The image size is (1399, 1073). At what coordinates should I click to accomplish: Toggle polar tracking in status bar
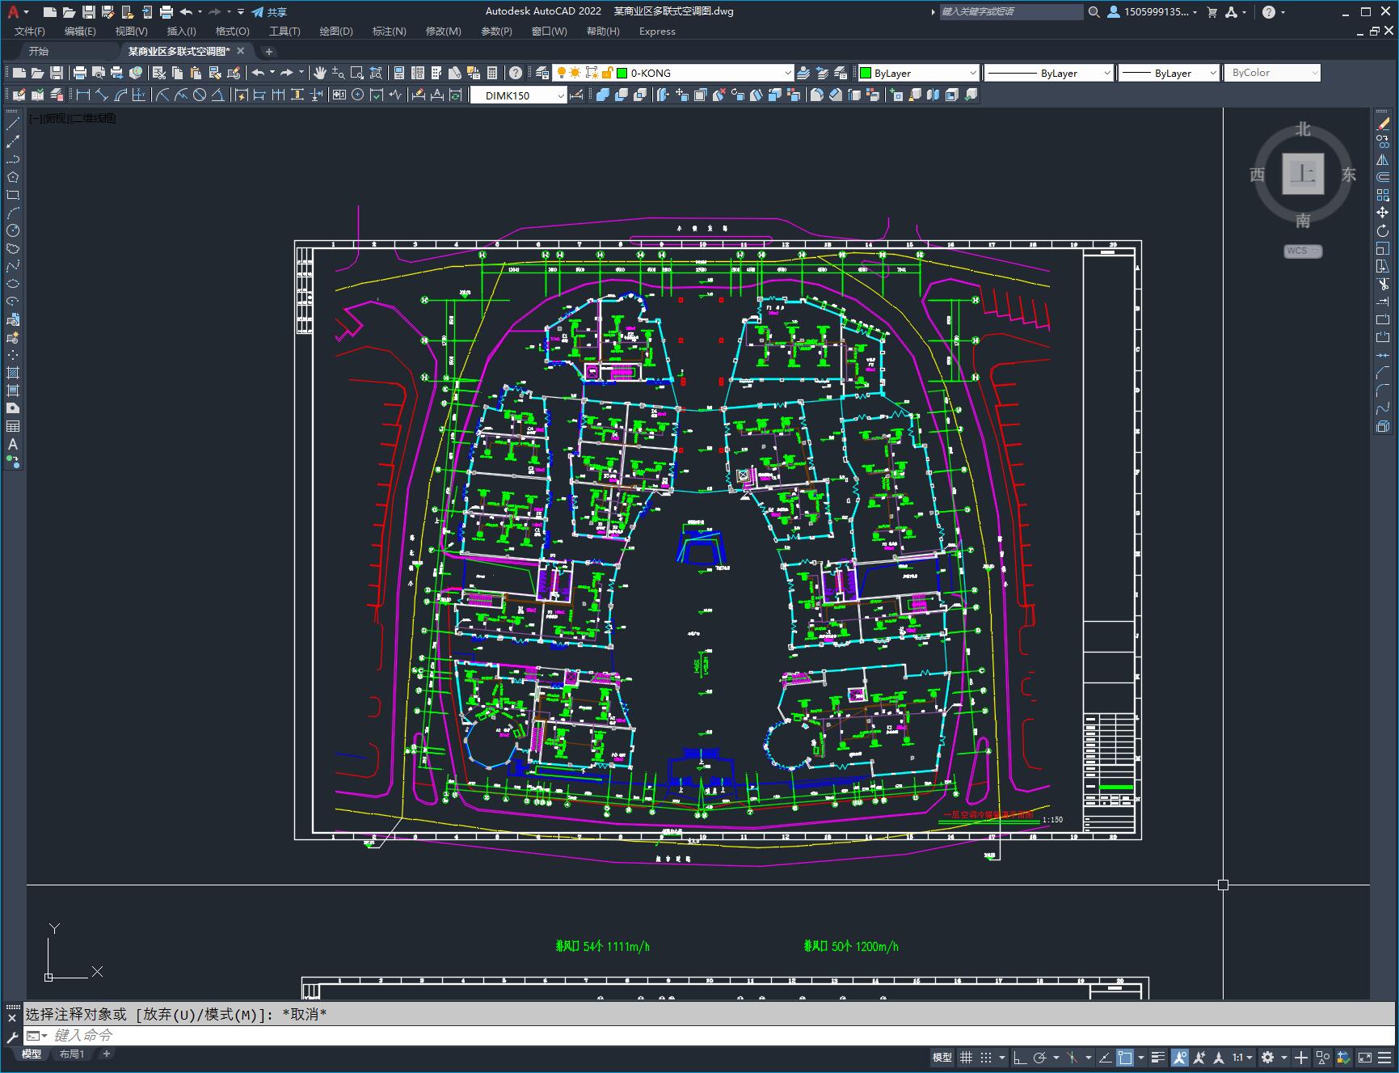point(1040,1057)
